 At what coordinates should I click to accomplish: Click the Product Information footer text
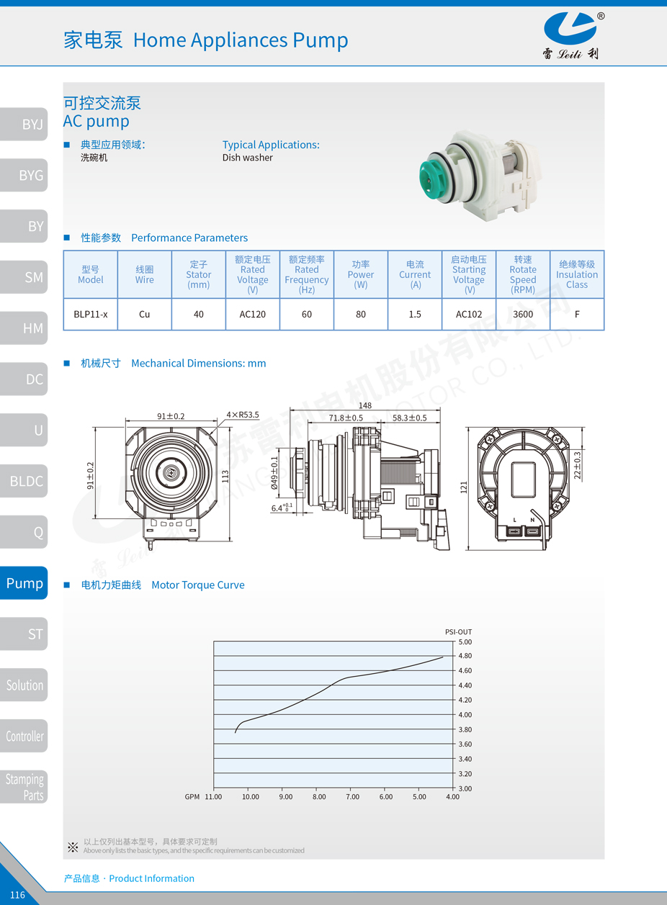(x=130, y=878)
